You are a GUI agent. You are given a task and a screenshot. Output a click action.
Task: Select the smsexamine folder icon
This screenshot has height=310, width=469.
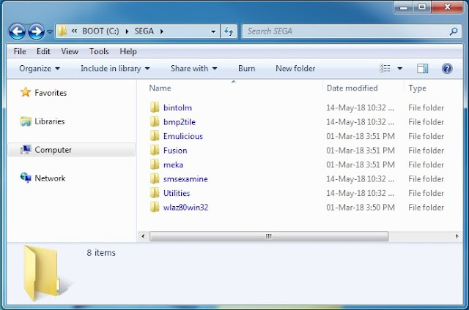coord(155,178)
